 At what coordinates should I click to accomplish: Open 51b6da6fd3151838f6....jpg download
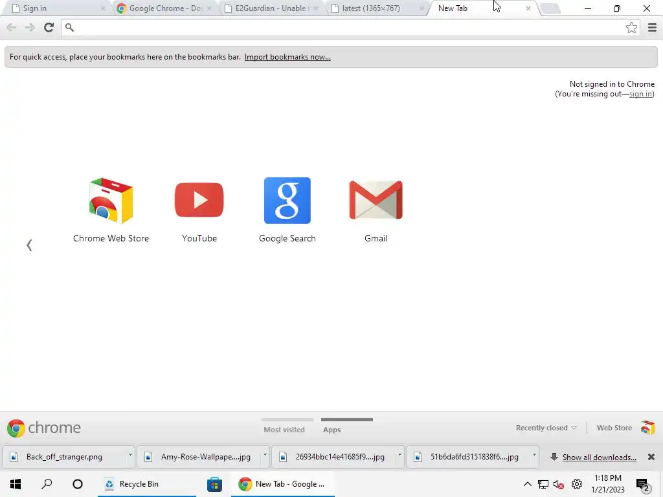(x=468, y=457)
